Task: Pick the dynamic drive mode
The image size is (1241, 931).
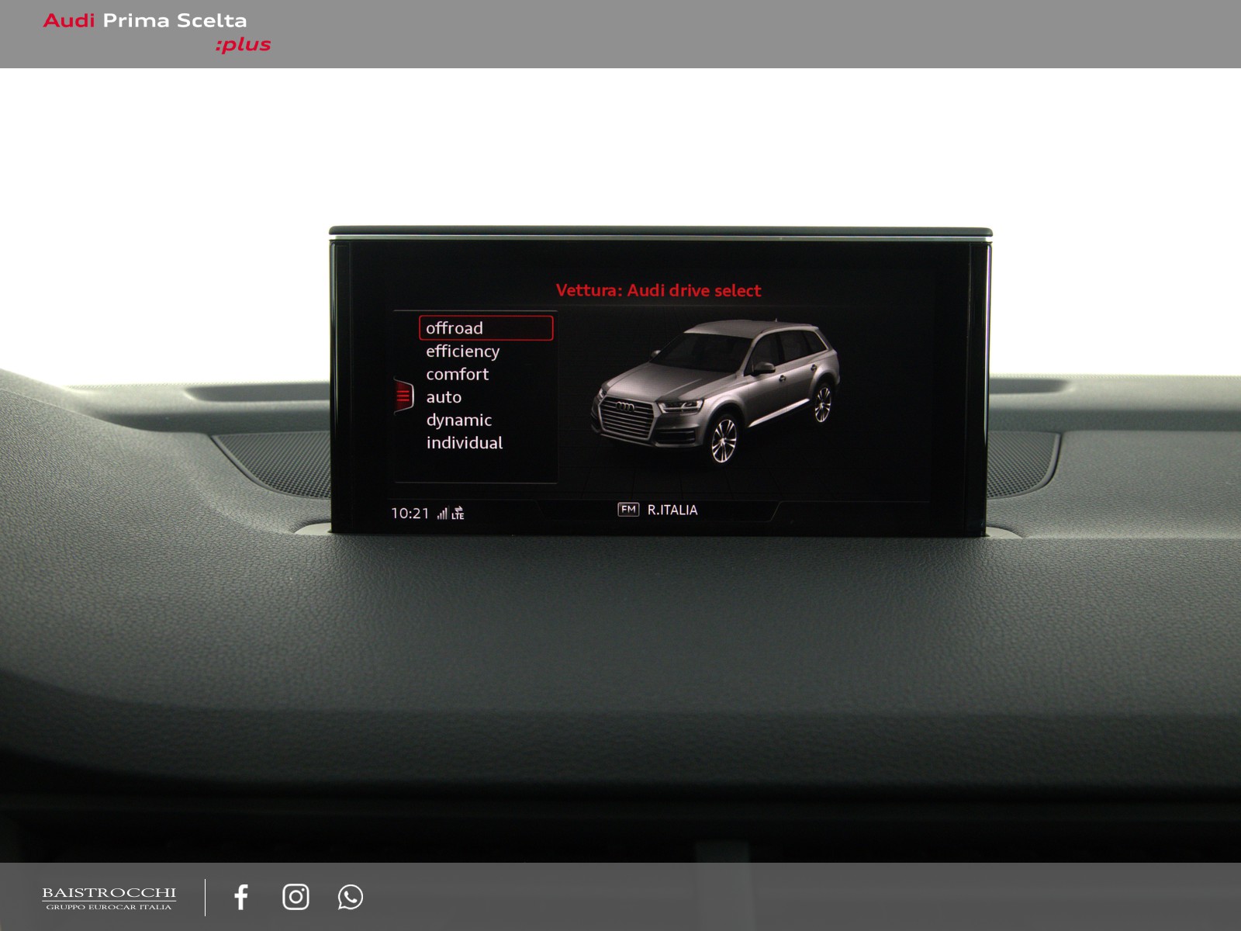Action: (459, 420)
